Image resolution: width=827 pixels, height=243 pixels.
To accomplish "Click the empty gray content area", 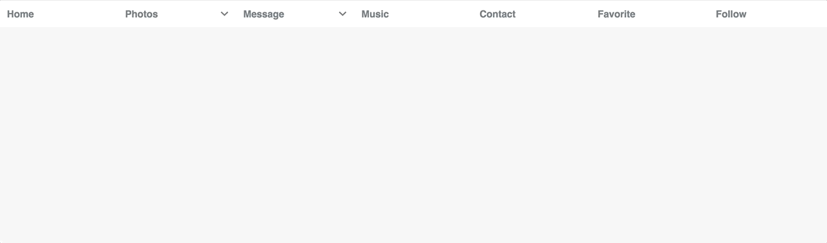I will (413, 134).
